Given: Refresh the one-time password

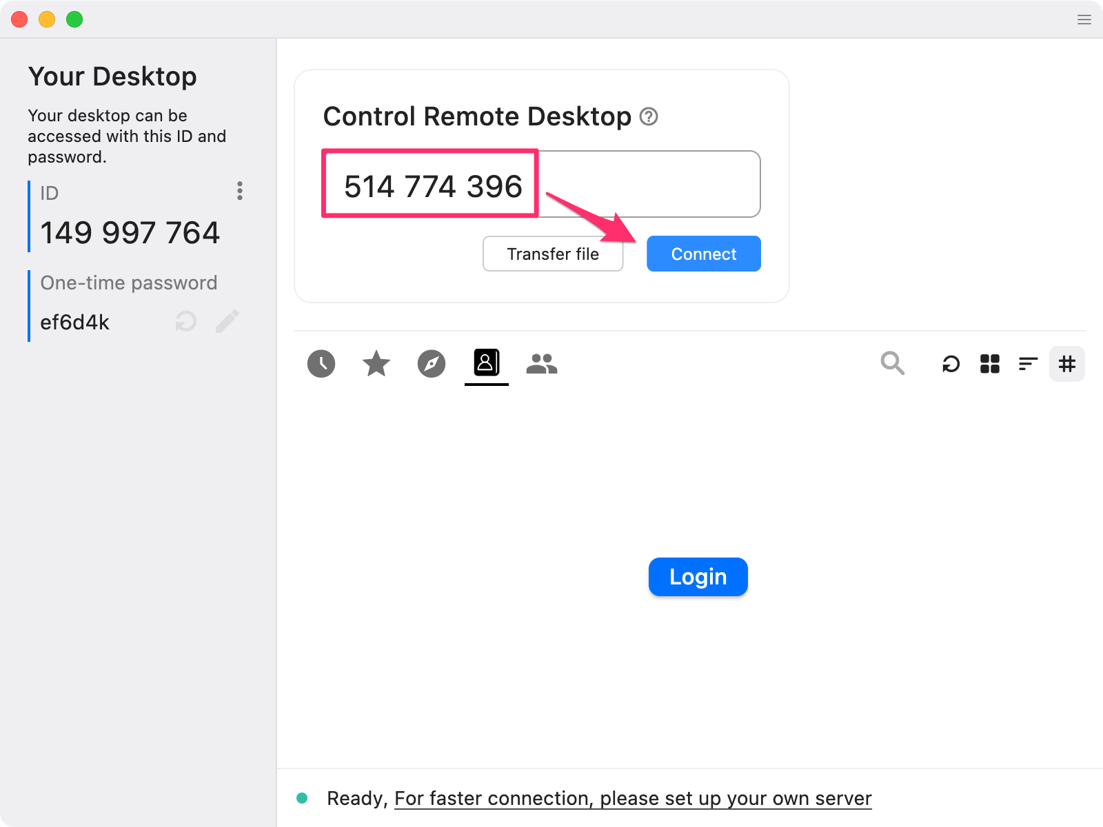Looking at the screenshot, I should [185, 321].
